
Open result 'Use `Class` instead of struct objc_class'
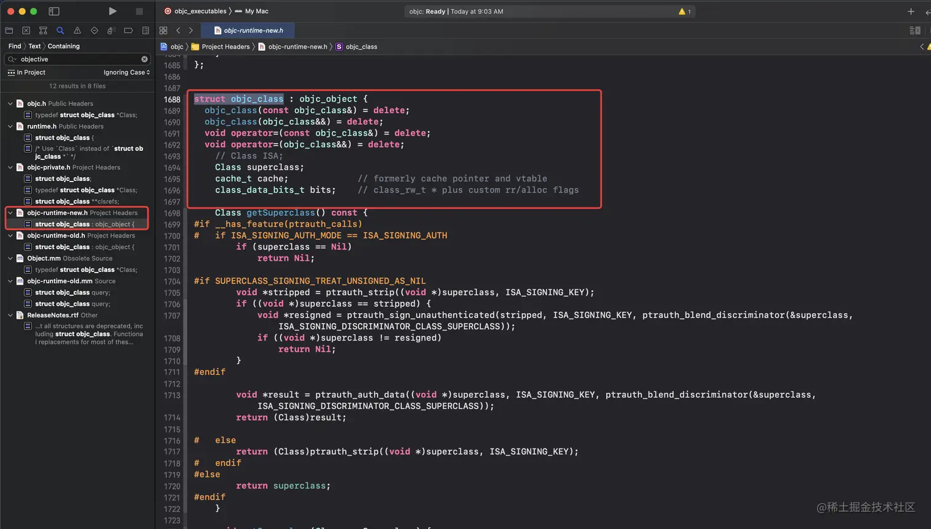pyautogui.click(x=78, y=152)
